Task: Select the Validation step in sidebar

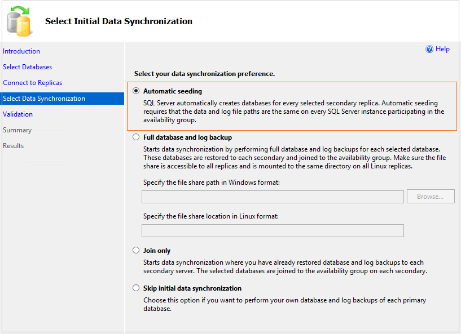Action: [17, 114]
